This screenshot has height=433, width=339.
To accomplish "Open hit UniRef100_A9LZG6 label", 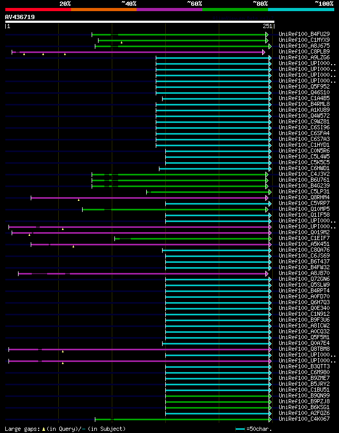I will [x=304, y=57].
